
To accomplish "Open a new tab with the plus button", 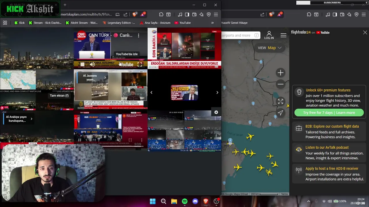I will (65, 5).
